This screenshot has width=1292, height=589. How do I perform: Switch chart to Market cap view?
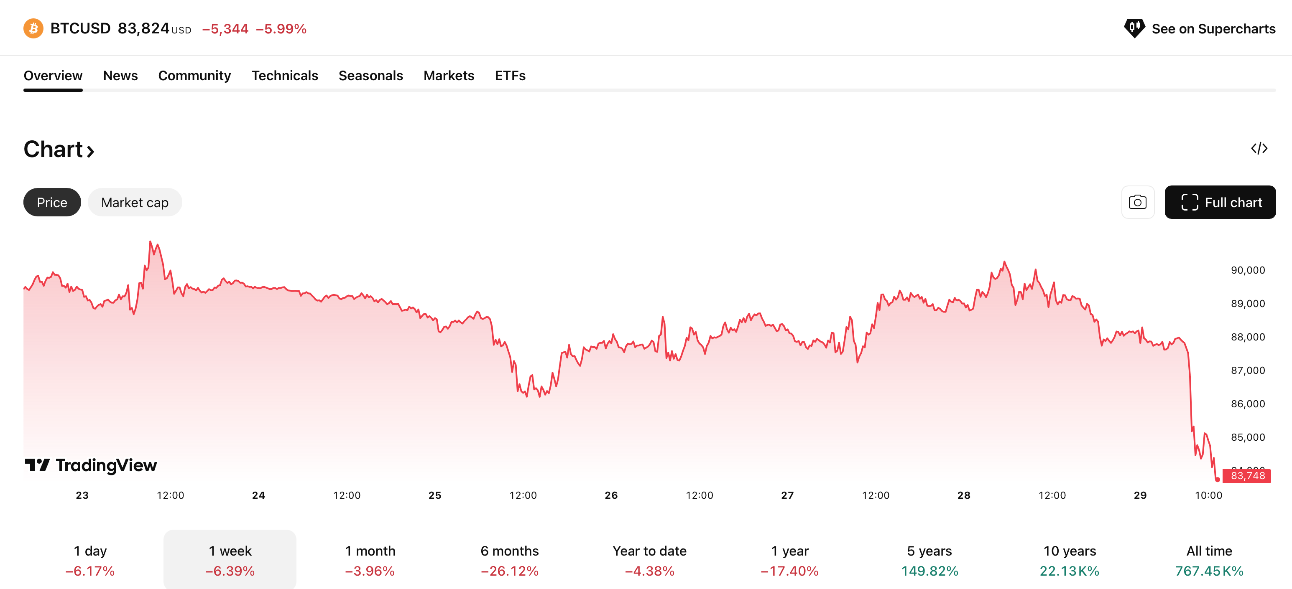134,203
